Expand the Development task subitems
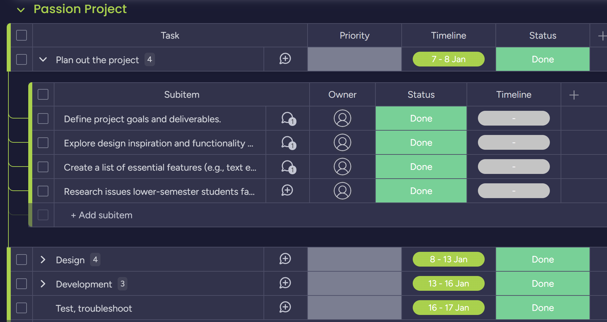This screenshot has width=607, height=322. tap(43, 284)
